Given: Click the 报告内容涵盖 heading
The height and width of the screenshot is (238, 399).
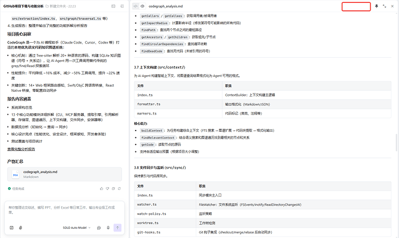Looking at the screenshot, I should (x=19, y=99).
